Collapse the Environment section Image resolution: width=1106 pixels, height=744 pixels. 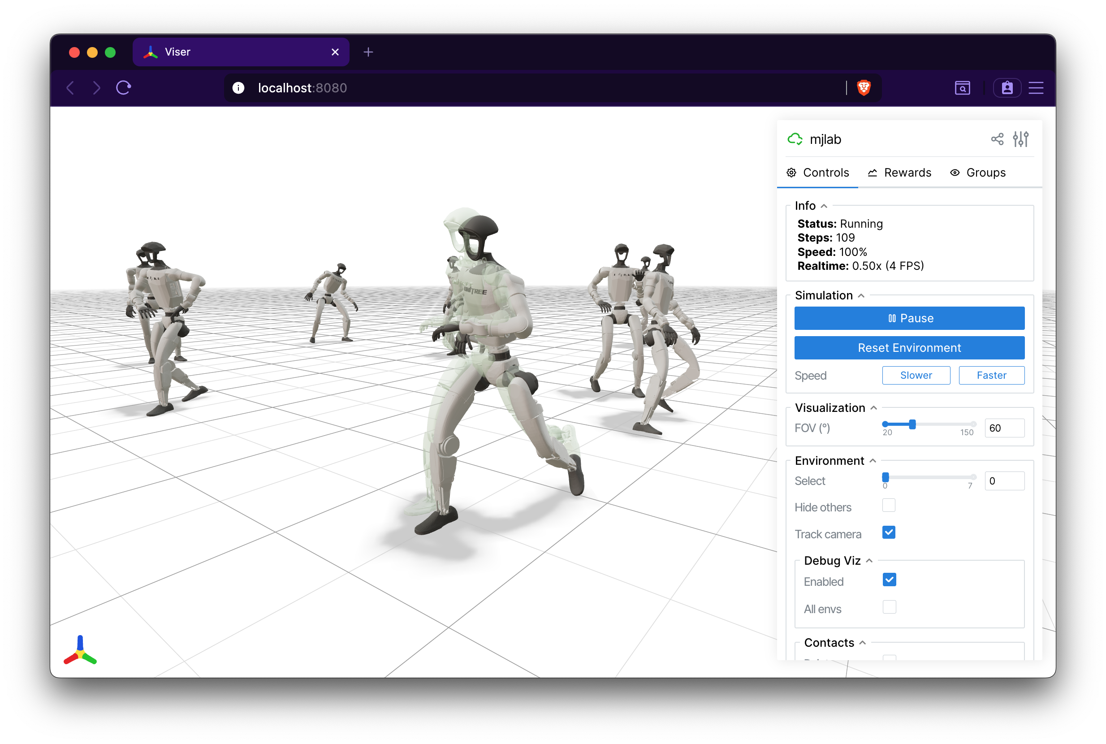coord(835,460)
